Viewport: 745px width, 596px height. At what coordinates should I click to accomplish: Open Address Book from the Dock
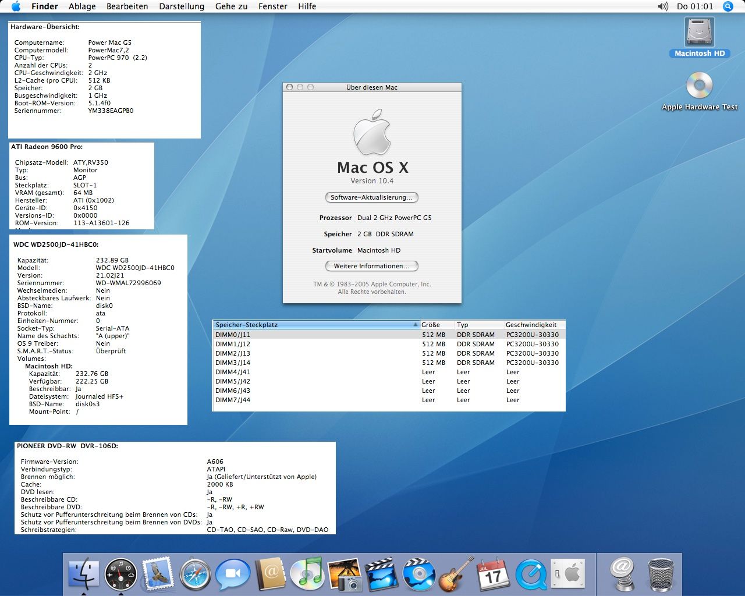(270, 574)
